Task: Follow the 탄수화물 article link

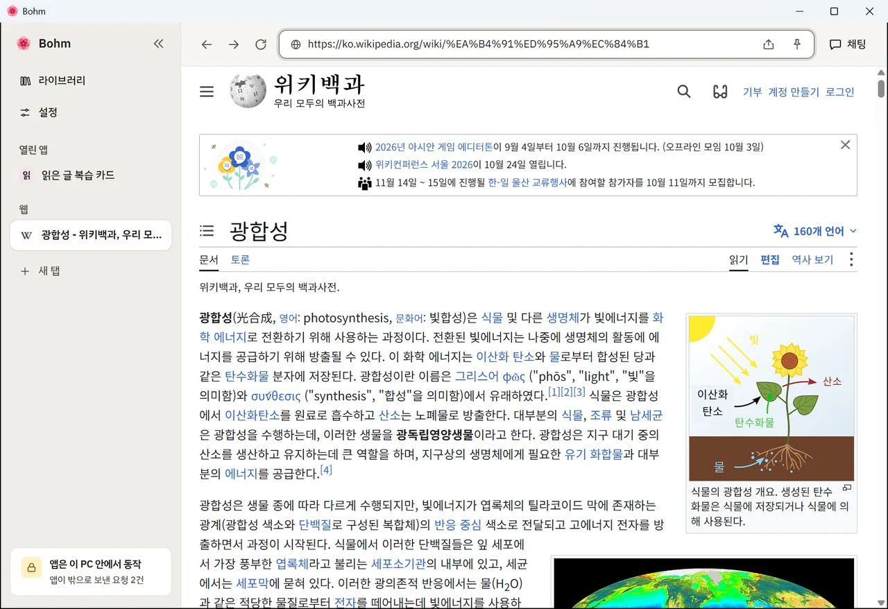Action: [x=246, y=377]
